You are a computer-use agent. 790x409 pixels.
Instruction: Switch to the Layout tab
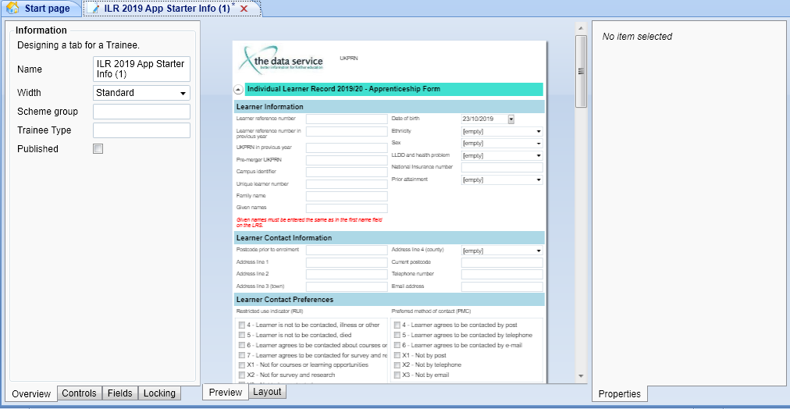click(x=267, y=392)
